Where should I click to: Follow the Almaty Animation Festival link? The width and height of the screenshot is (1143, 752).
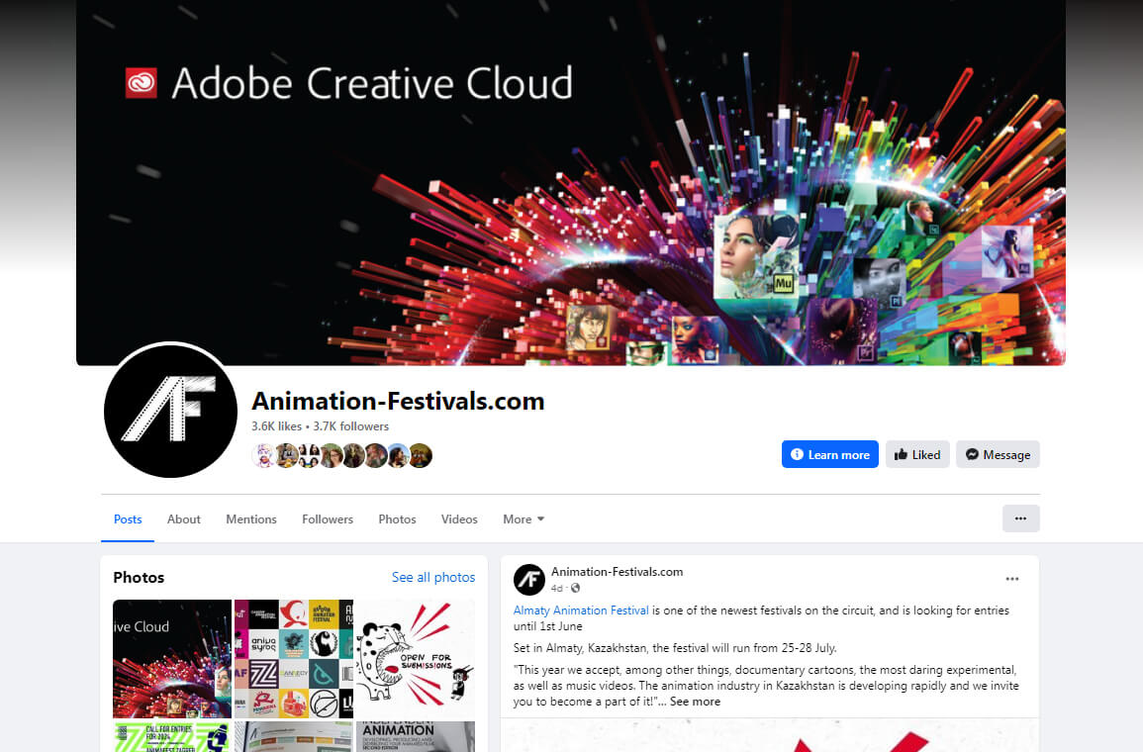[581, 610]
